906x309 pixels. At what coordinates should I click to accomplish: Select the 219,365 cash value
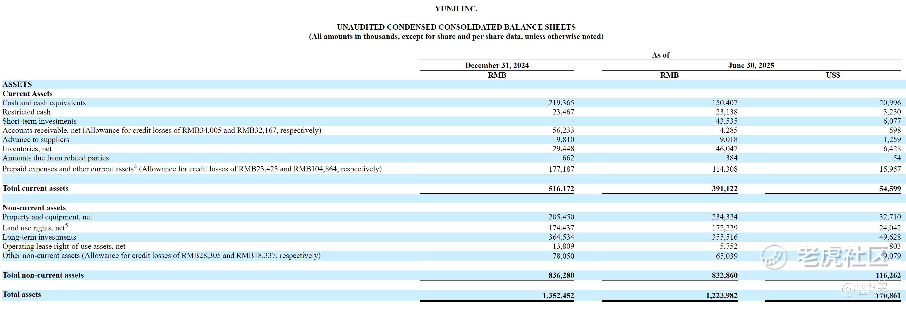(x=561, y=103)
